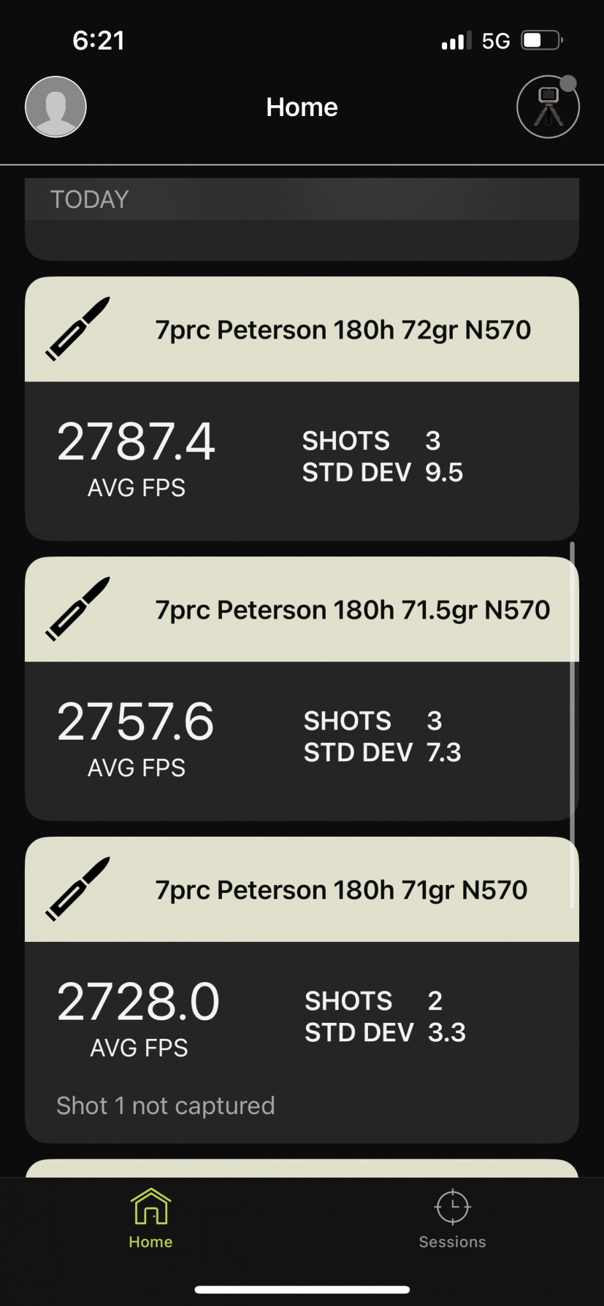Tap the chronograph device icon
Image resolution: width=604 pixels, height=1306 pixels.
coord(547,107)
